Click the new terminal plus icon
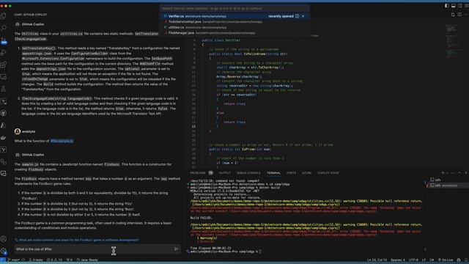The height and width of the screenshot is (264, 469). pos(443,173)
